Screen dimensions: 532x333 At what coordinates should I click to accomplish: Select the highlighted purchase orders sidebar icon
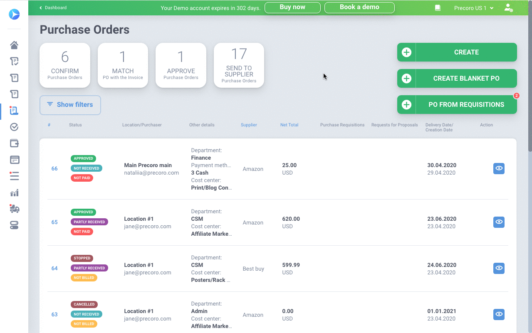point(14,111)
